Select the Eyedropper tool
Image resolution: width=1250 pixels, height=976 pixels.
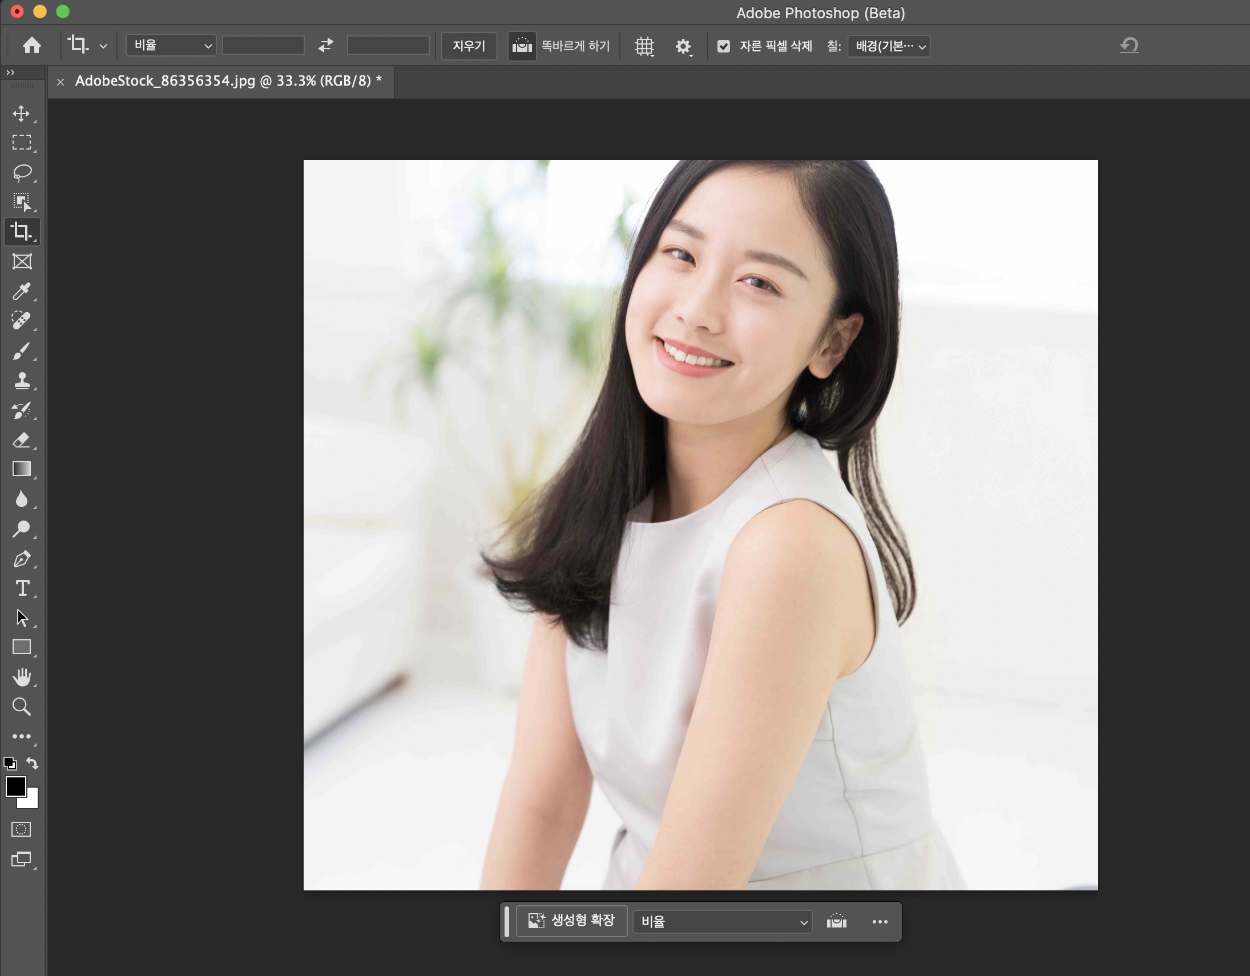click(x=22, y=291)
